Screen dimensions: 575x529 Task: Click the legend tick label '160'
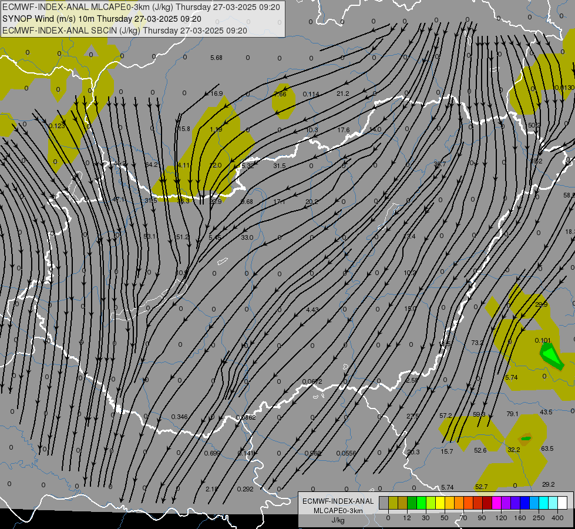tap(520, 518)
